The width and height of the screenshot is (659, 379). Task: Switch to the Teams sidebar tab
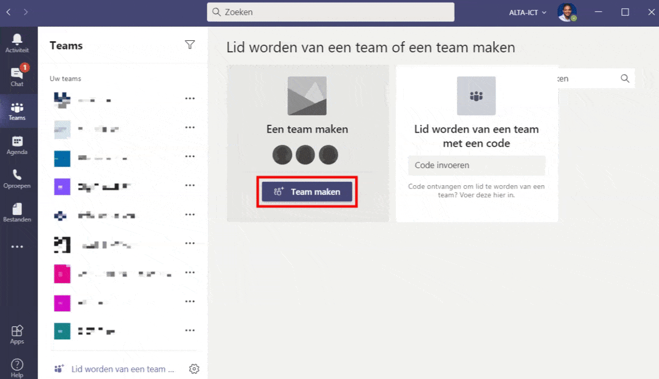(17, 111)
